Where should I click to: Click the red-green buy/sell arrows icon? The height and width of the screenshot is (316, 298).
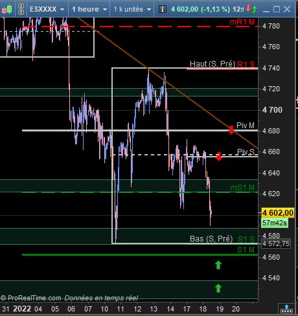[251, 9]
